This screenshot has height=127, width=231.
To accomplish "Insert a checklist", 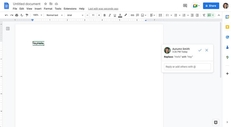I will click(167, 15).
